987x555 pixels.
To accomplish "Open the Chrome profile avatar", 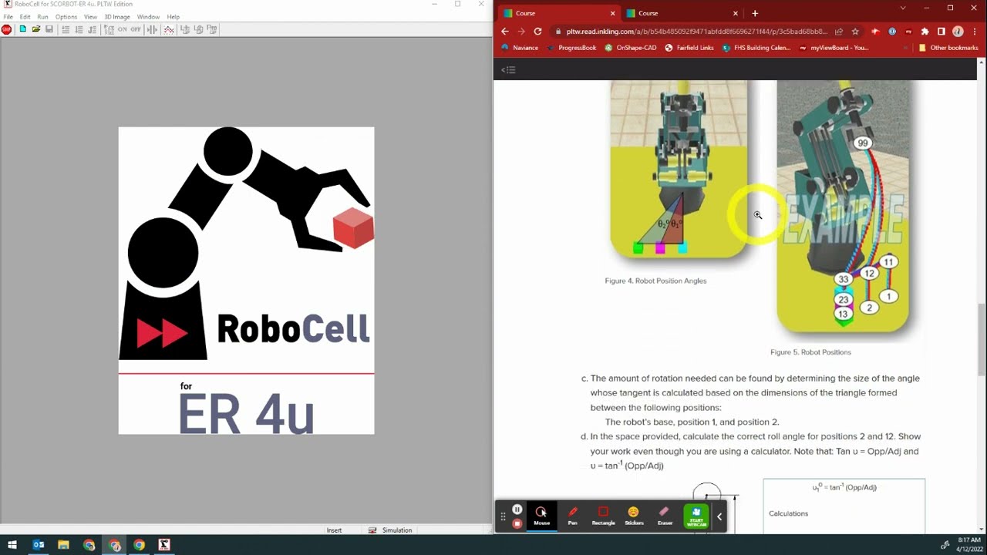I will pyautogui.click(x=958, y=32).
